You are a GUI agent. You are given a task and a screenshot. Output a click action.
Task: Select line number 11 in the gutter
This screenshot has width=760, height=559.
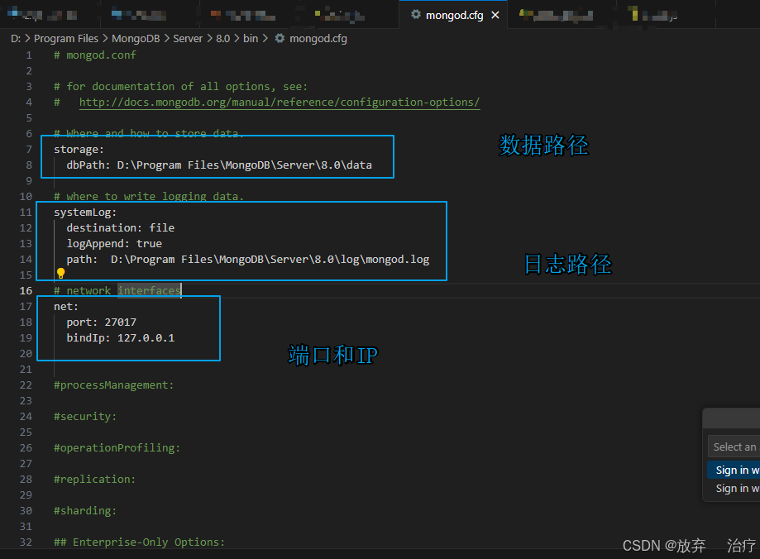[26, 213]
